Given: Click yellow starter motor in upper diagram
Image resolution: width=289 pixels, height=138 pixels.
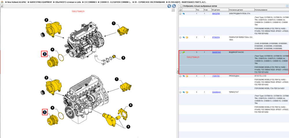Looking at the screenshot, I should pos(123,30).
